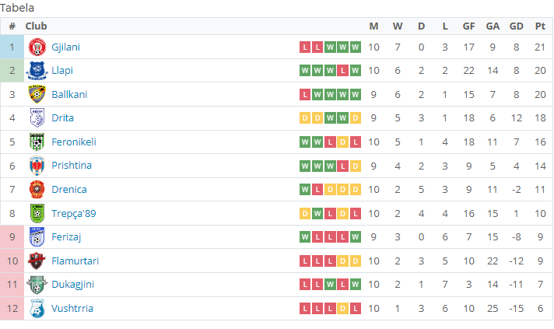The image size is (554, 329).
Task: Click Gjilani's most recent form result box
Action: pos(356,47)
